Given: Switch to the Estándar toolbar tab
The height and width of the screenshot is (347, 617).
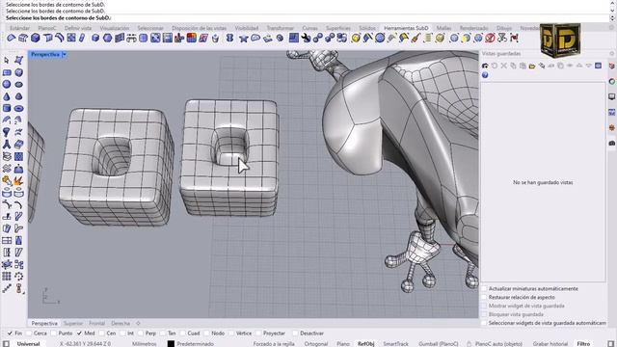Looking at the screenshot, I should coord(19,28).
